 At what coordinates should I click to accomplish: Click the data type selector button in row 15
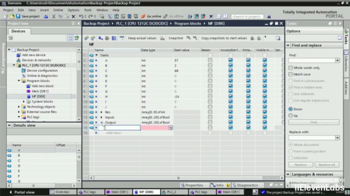point(171,128)
